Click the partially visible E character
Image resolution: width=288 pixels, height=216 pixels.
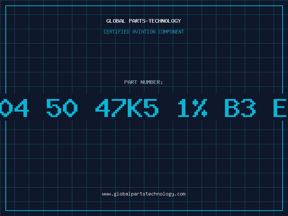(280, 108)
